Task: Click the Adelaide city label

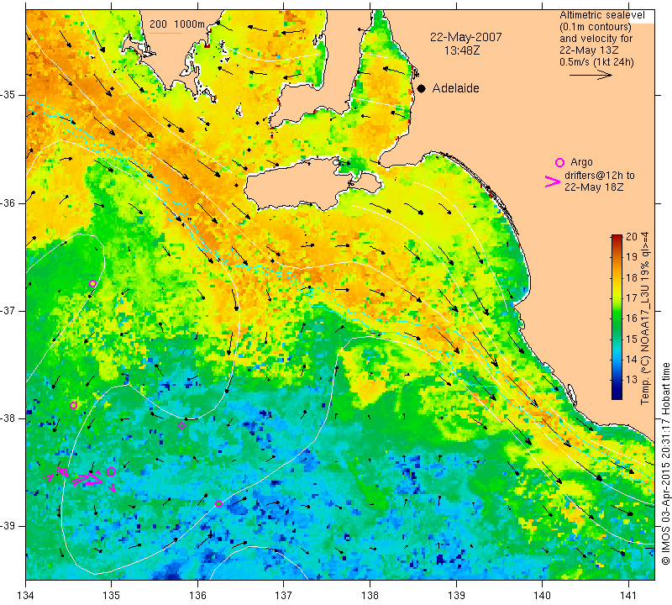Action: pos(455,88)
